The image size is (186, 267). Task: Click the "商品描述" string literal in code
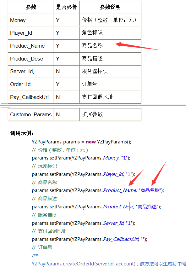coord(147,206)
